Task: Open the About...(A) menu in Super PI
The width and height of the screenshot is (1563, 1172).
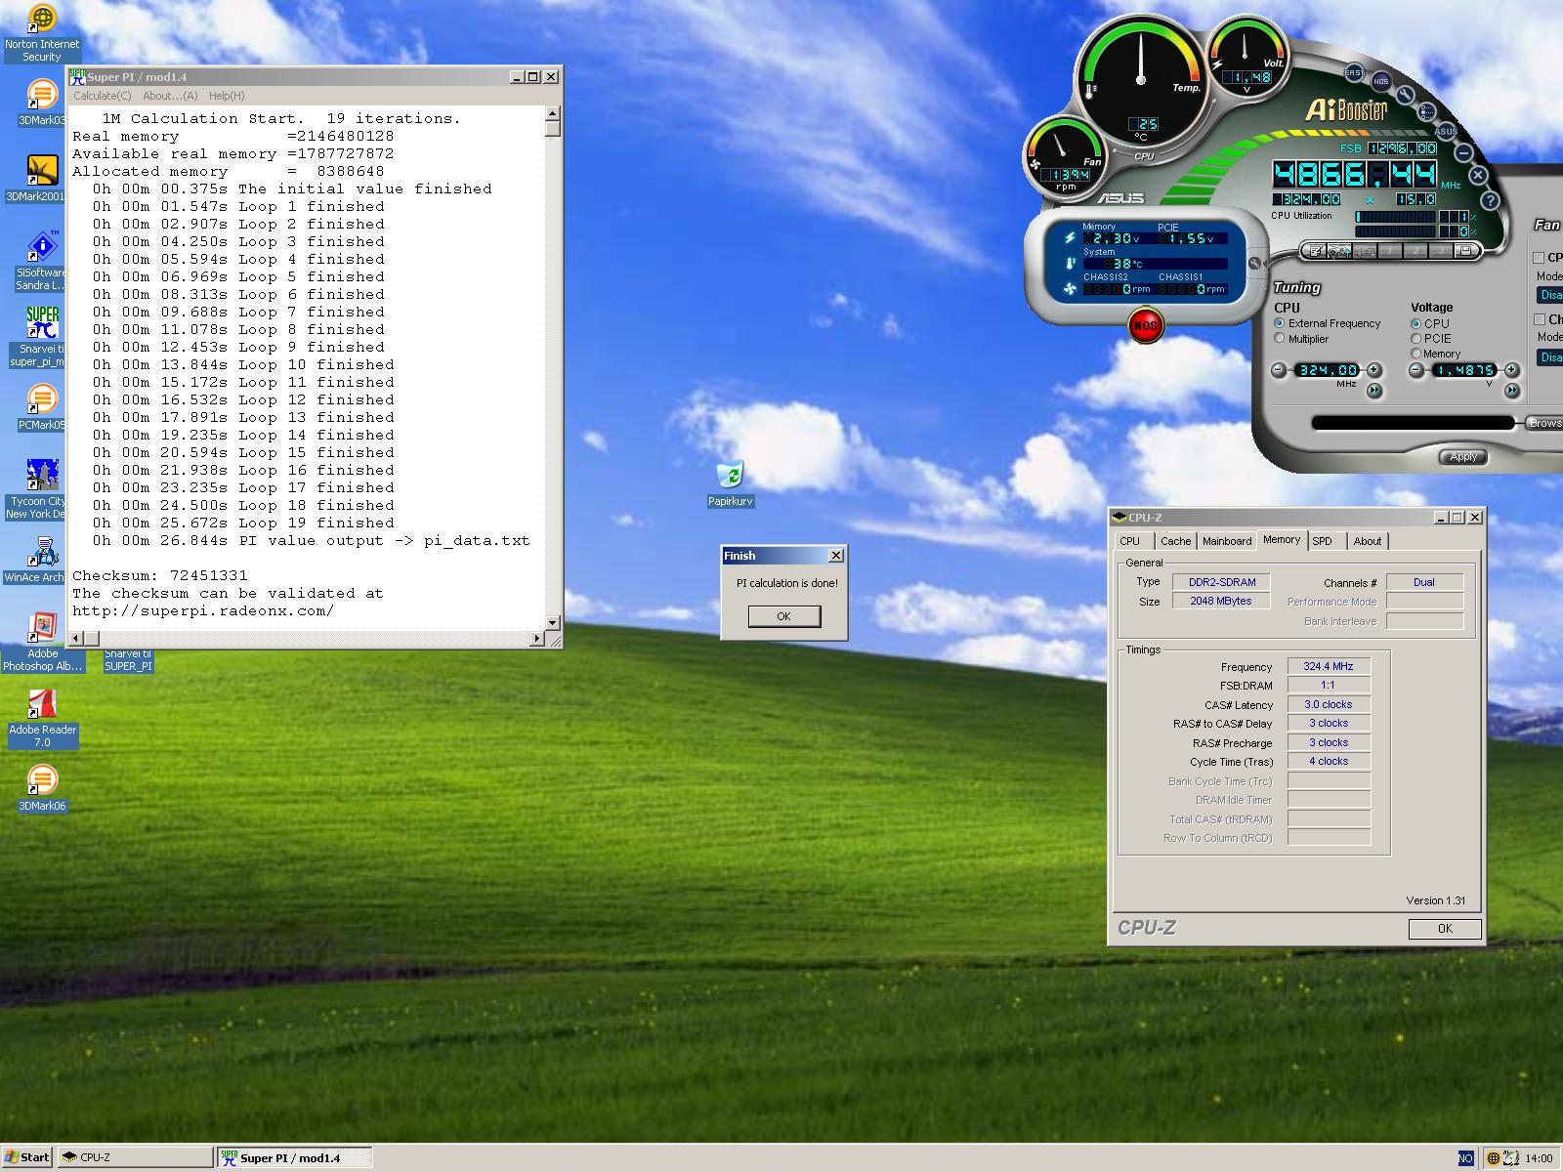Action: pyautogui.click(x=170, y=96)
